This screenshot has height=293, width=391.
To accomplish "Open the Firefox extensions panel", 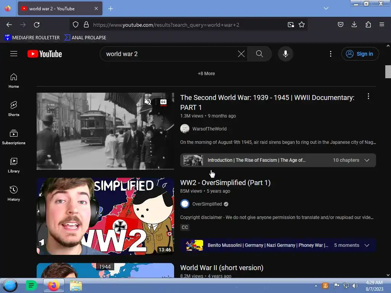I will coord(368,24).
